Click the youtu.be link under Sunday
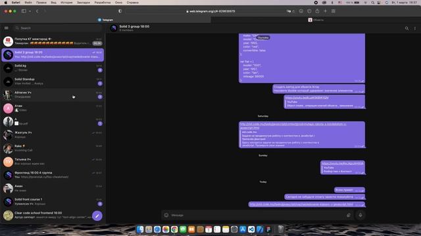 tap(343, 163)
